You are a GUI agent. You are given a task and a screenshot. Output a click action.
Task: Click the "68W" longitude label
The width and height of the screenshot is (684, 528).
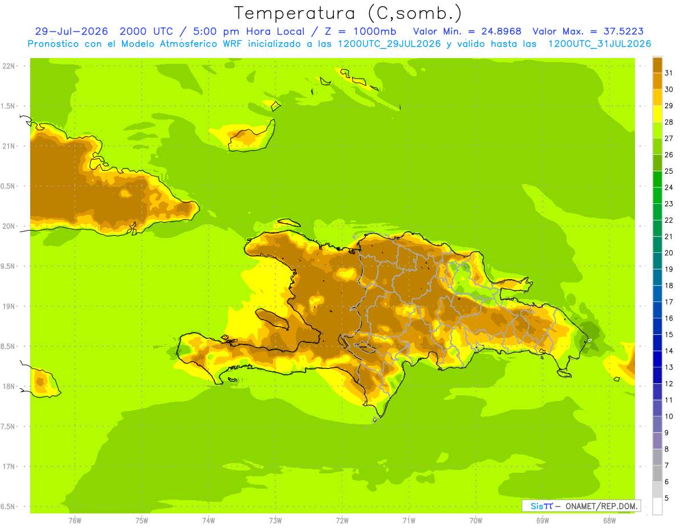[x=609, y=521]
